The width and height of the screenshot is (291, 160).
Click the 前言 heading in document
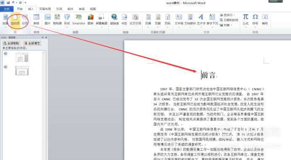pos(209,75)
